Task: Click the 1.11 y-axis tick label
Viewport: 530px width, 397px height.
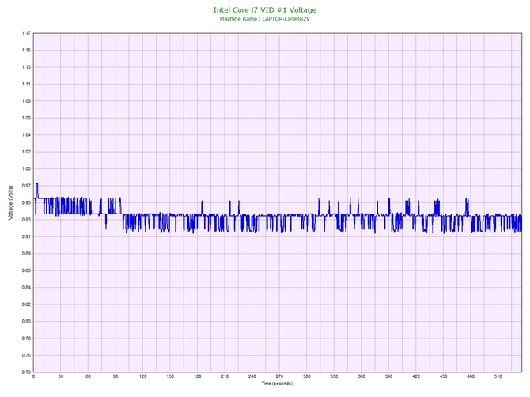Action: (26, 84)
